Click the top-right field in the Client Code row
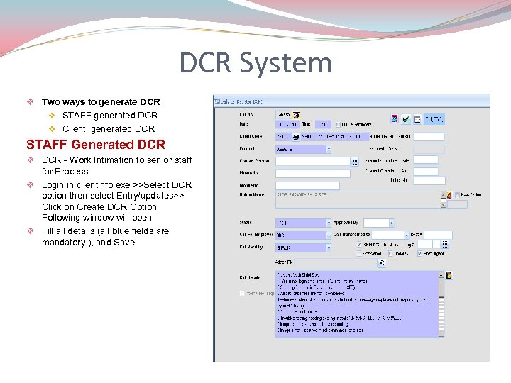The height and width of the screenshot is (383, 511). click(x=429, y=137)
